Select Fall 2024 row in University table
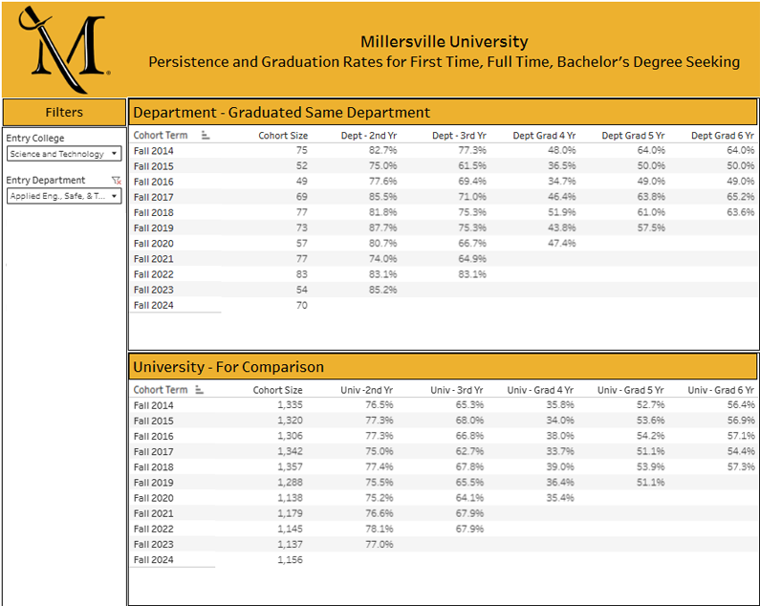 [444, 559]
